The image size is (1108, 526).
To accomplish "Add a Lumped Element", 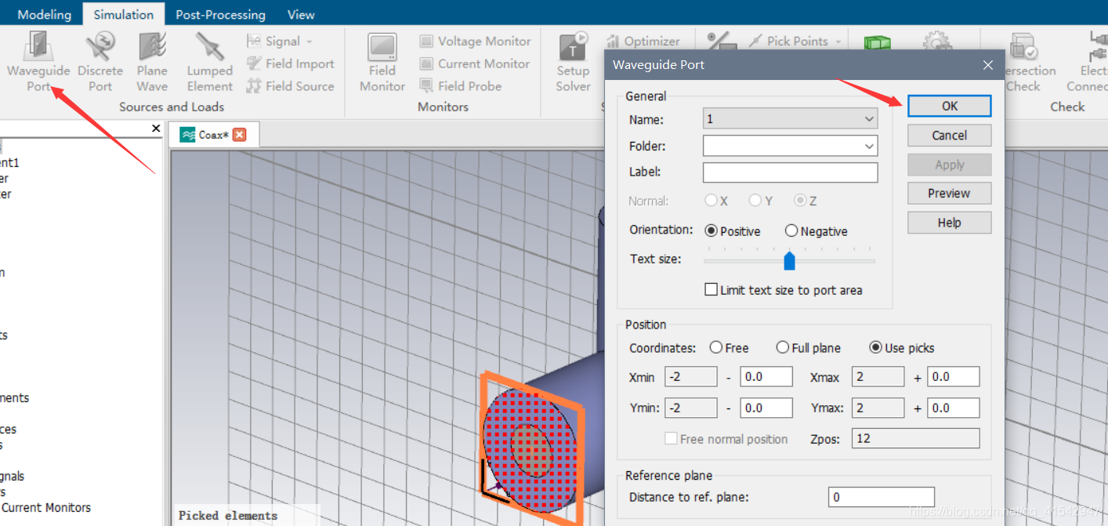I will click(209, 62).
